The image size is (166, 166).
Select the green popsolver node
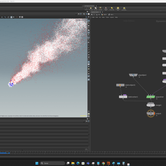tap(151, 97)
